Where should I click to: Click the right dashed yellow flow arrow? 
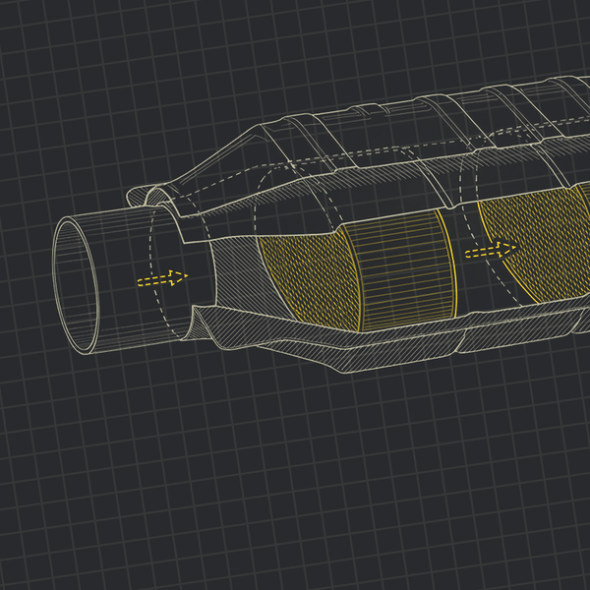click(490, 250)
